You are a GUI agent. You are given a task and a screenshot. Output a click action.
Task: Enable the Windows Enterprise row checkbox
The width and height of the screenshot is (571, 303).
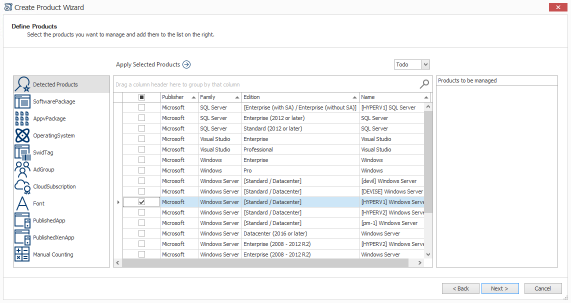(141, 160)
